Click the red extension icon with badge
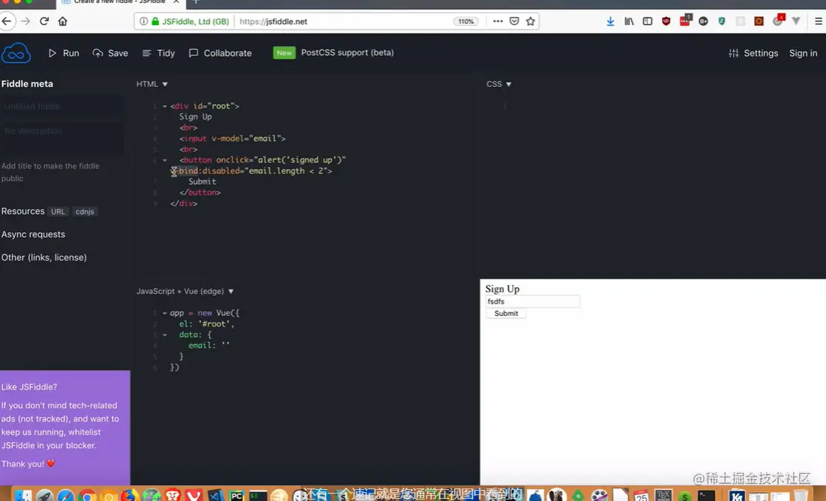 685,21
